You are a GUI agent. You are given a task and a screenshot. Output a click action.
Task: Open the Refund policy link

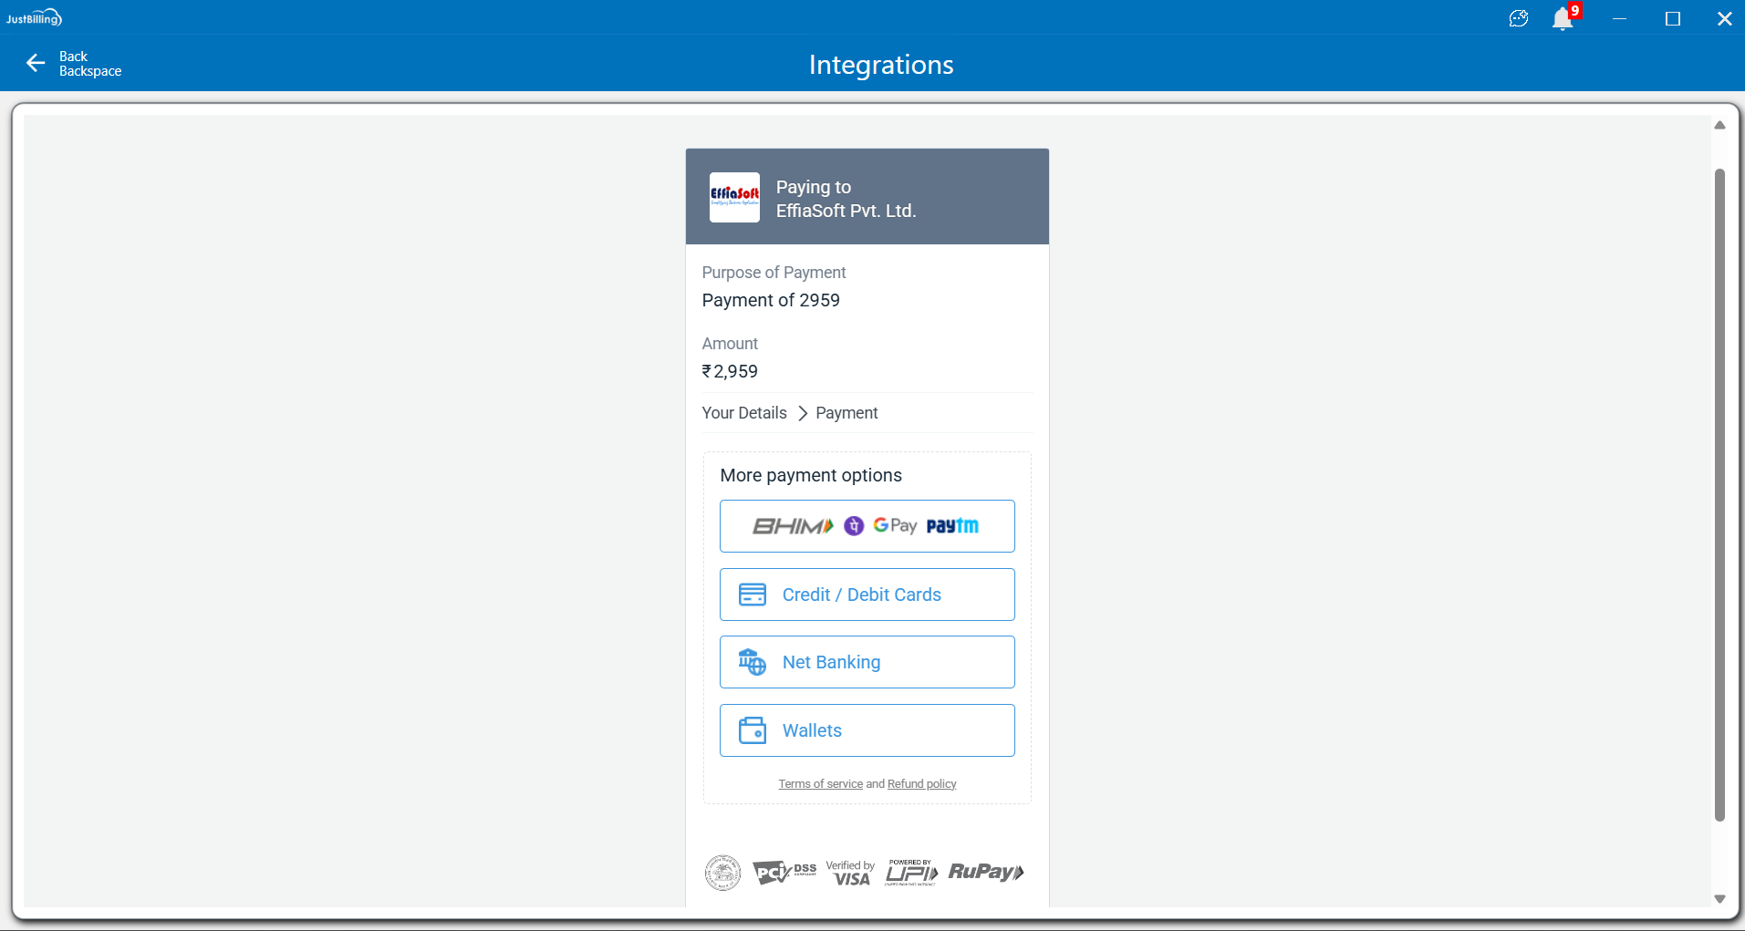click(921, 784)
